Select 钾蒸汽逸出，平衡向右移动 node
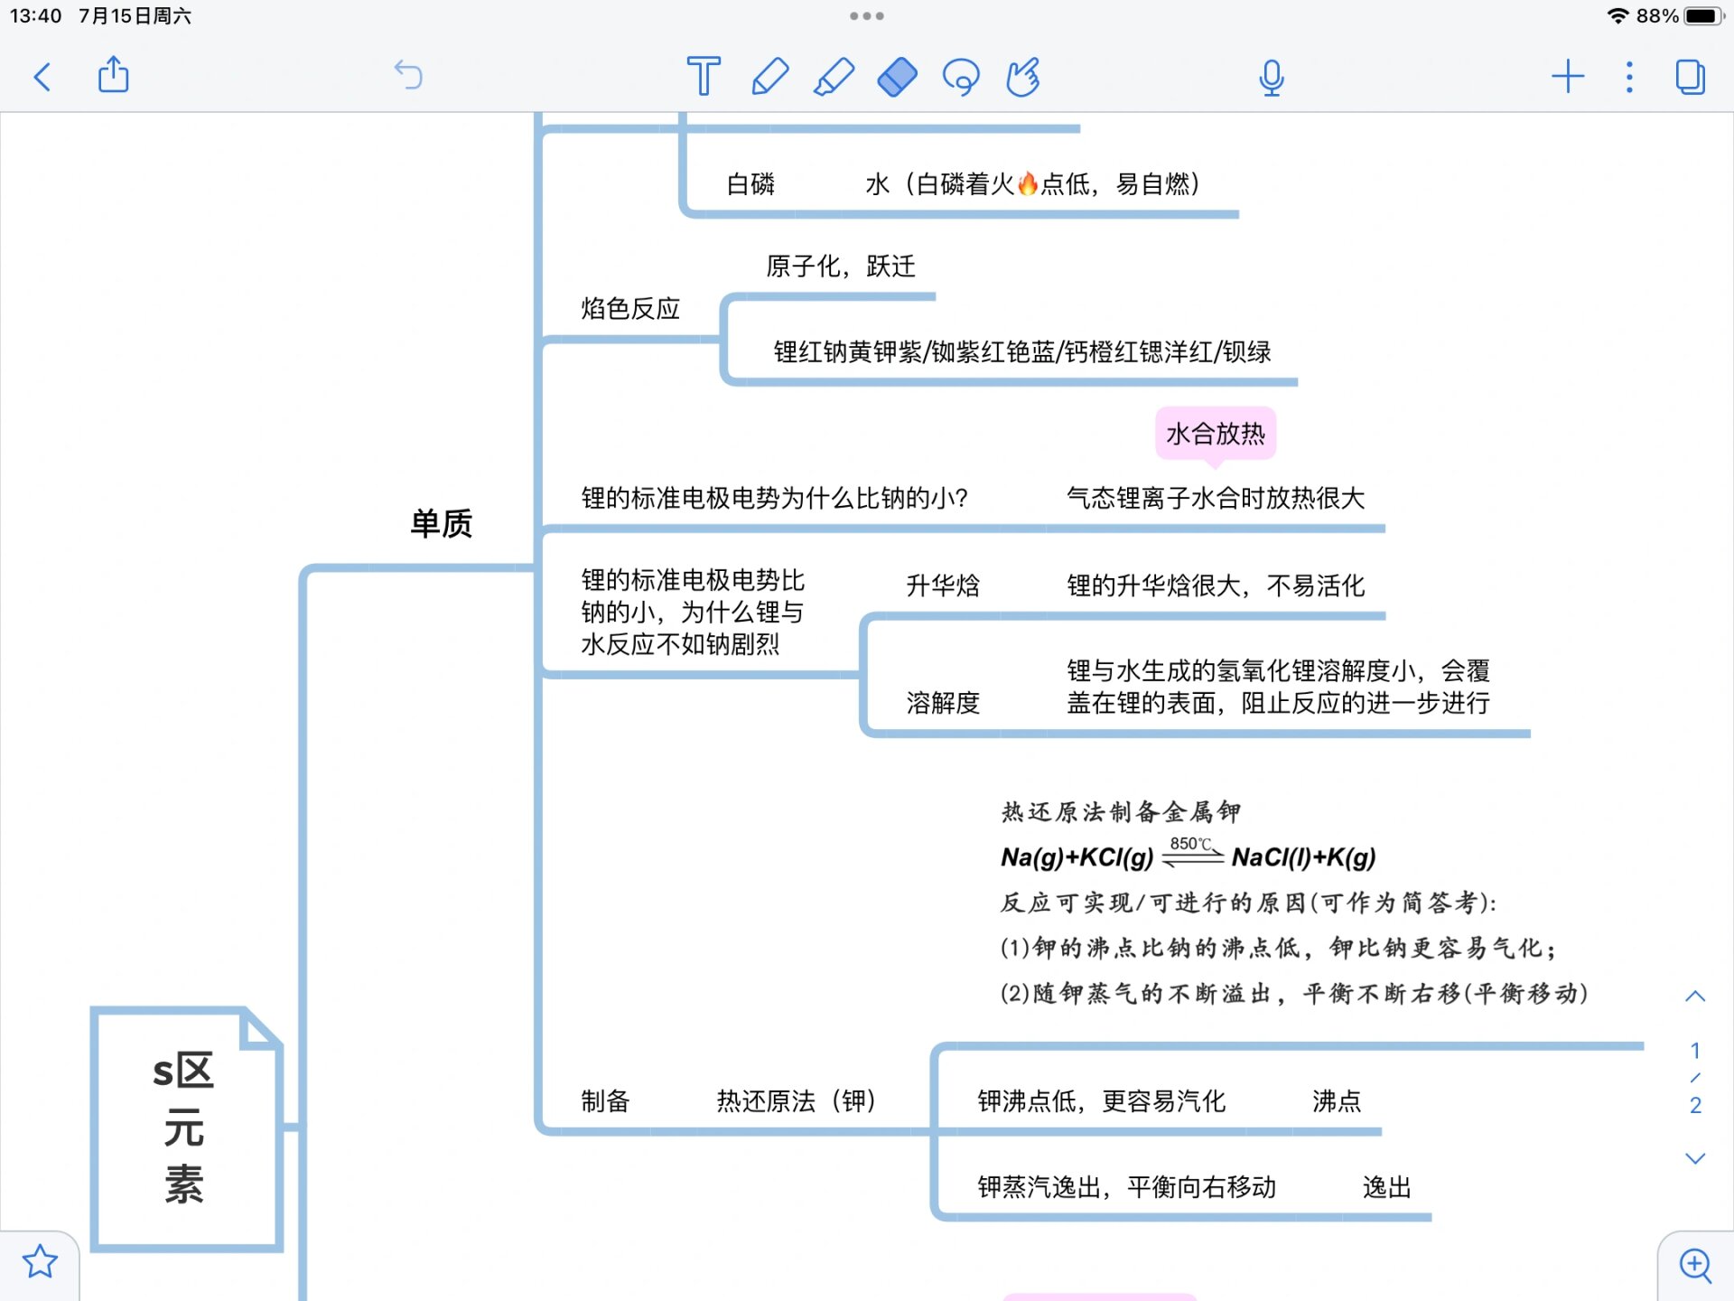 pyautogui.click(x=1126, y=1186)
